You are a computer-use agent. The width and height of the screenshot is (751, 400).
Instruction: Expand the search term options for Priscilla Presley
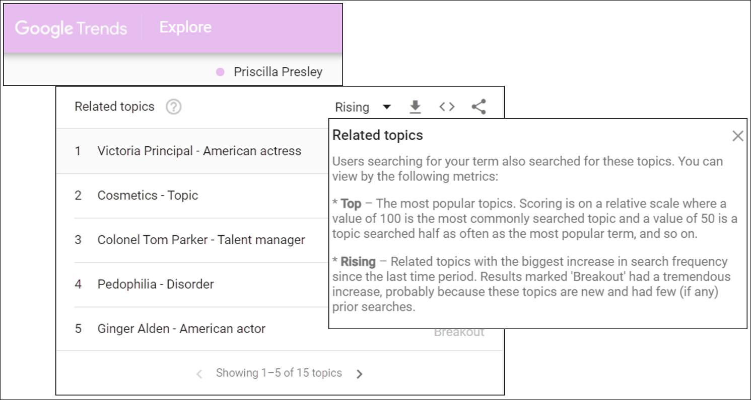278,72
